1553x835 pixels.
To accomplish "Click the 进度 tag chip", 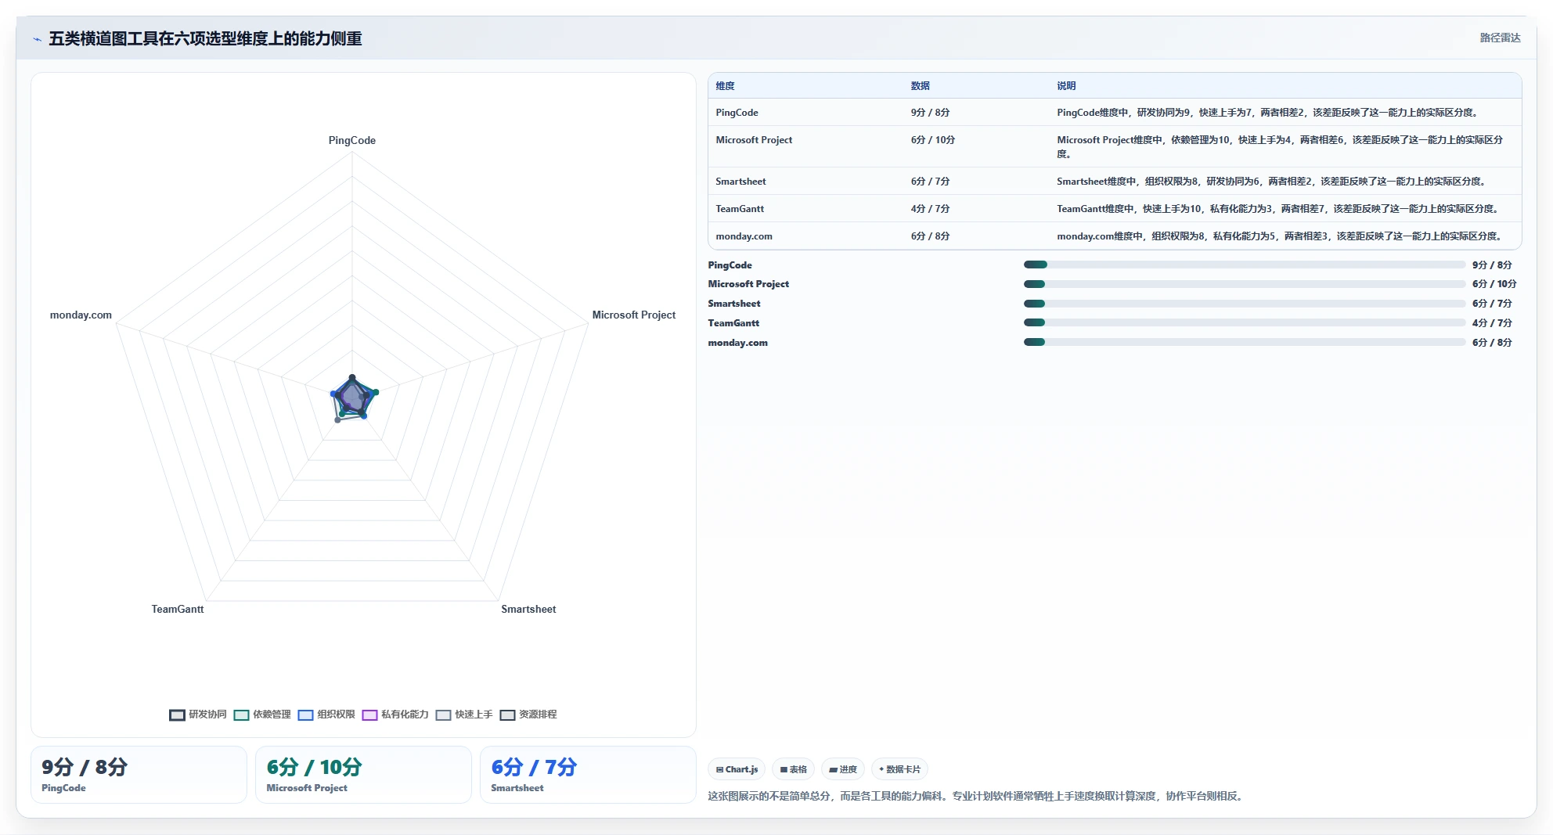I will (x=842, y=769).
